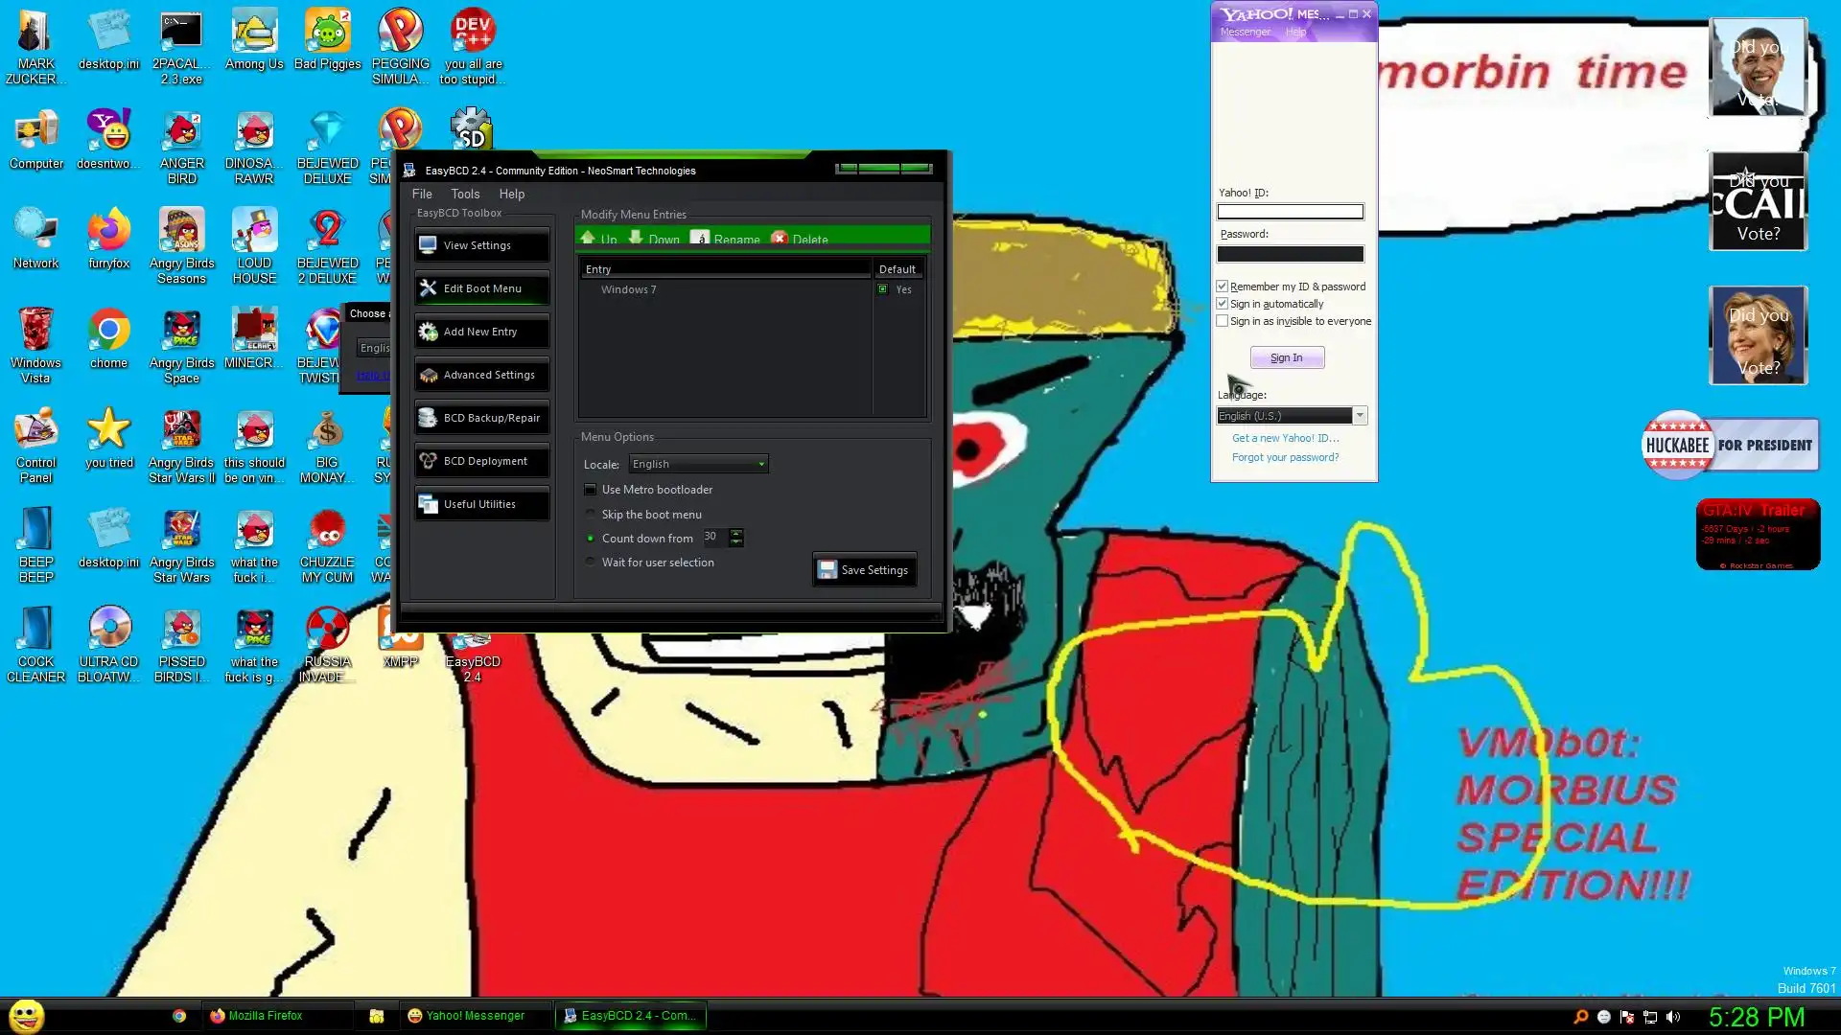Click the Rename entry toolbar button

click(x=726, y=238)
